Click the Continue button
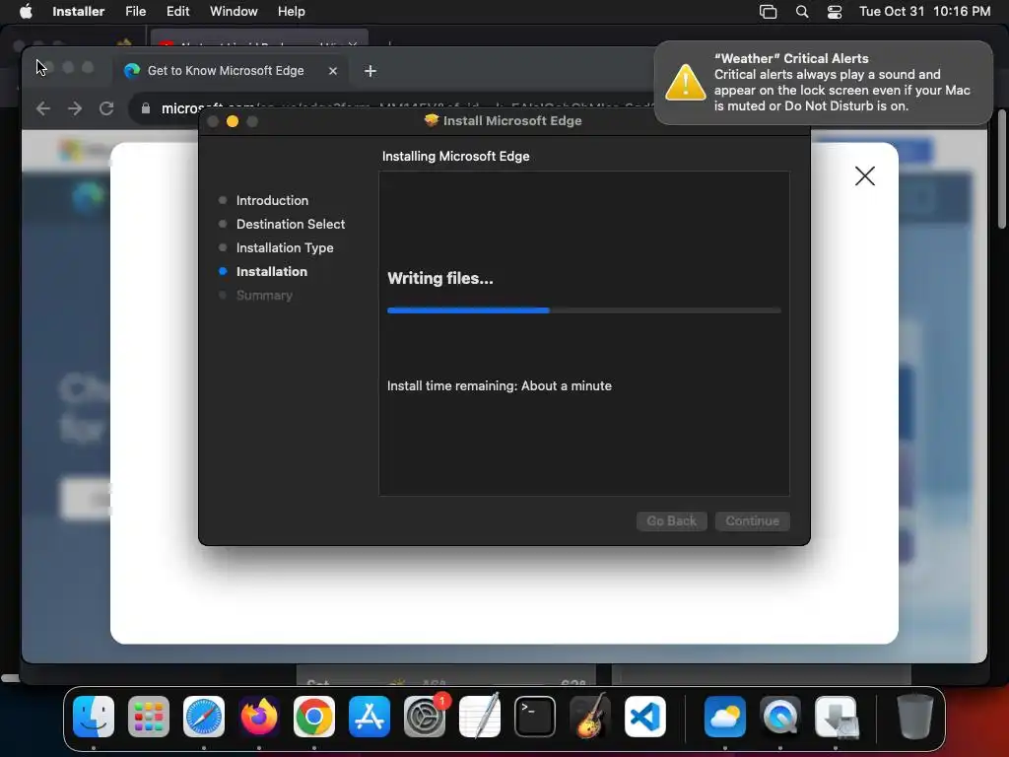 (x=752, y=520)
